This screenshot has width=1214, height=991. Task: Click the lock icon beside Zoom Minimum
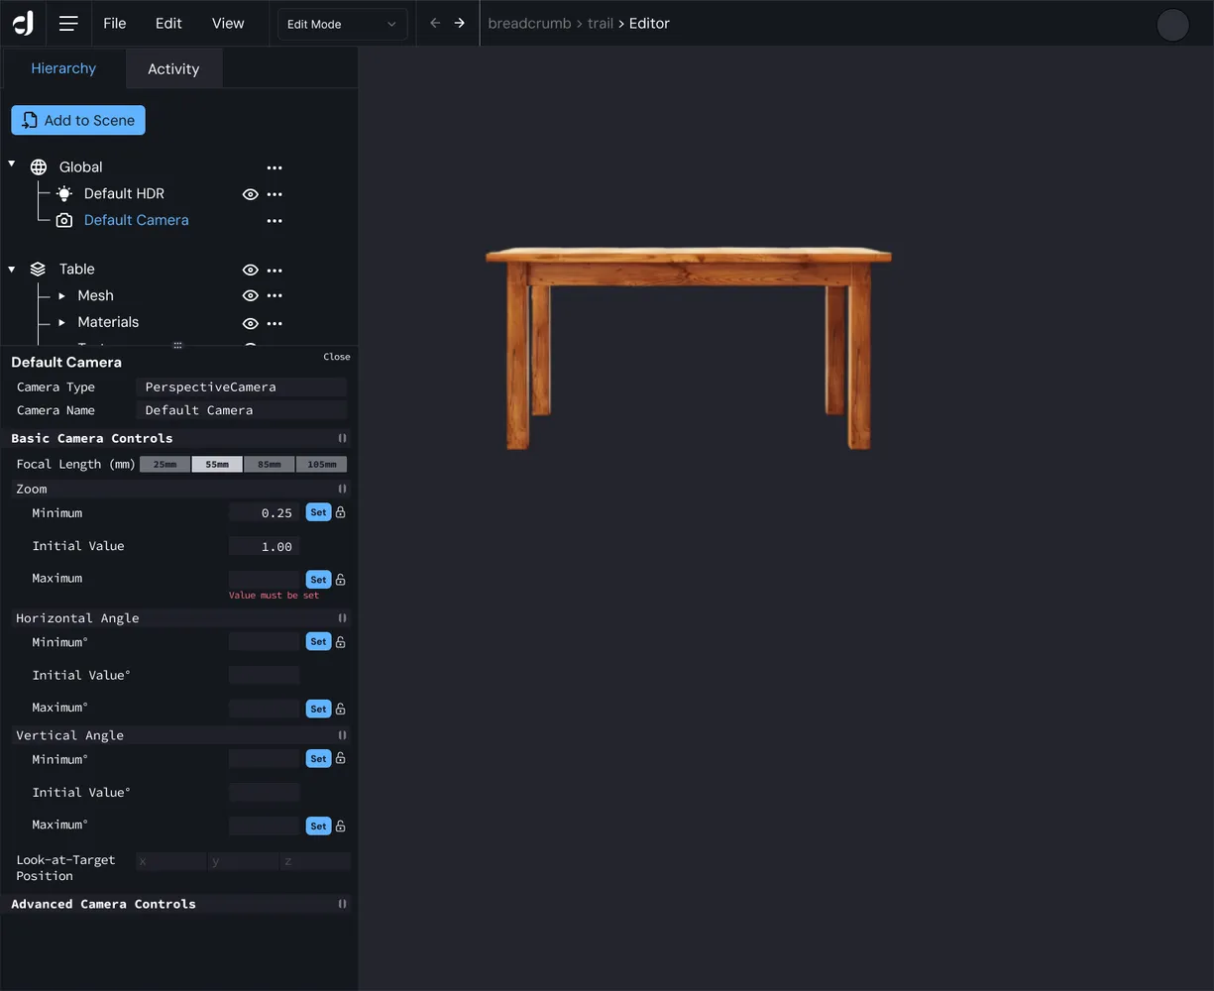(341, 512)
